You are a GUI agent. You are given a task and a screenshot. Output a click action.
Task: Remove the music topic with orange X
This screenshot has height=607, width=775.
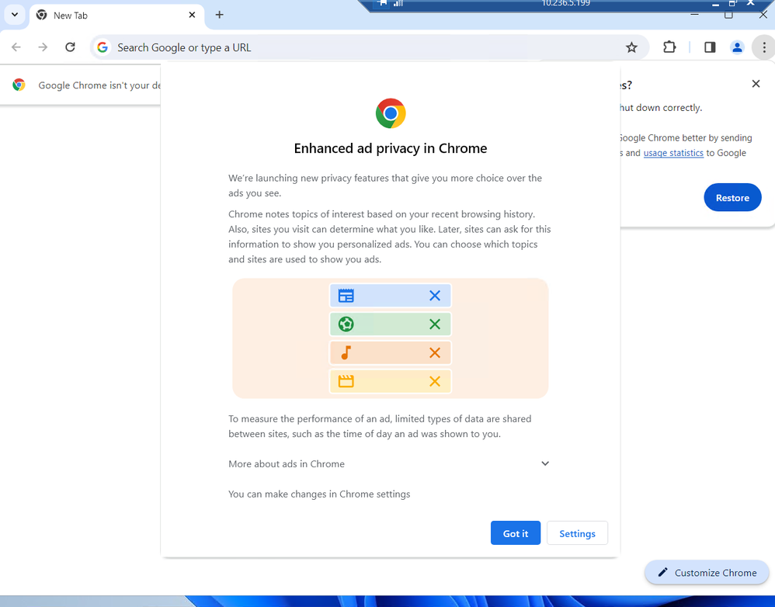coord(434,352)
